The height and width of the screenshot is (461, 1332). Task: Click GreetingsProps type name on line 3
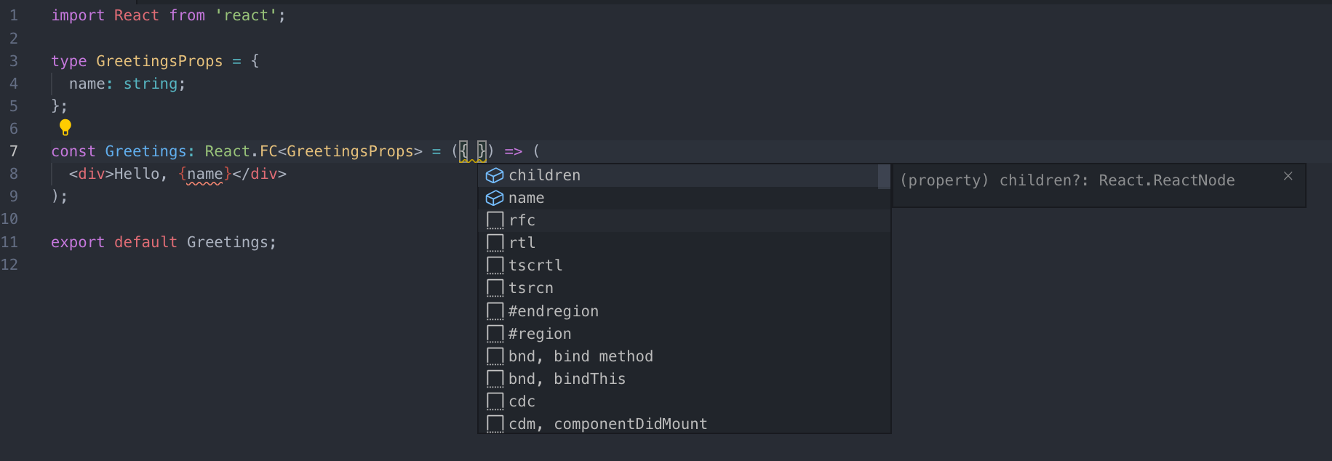(x=159, y=61)
